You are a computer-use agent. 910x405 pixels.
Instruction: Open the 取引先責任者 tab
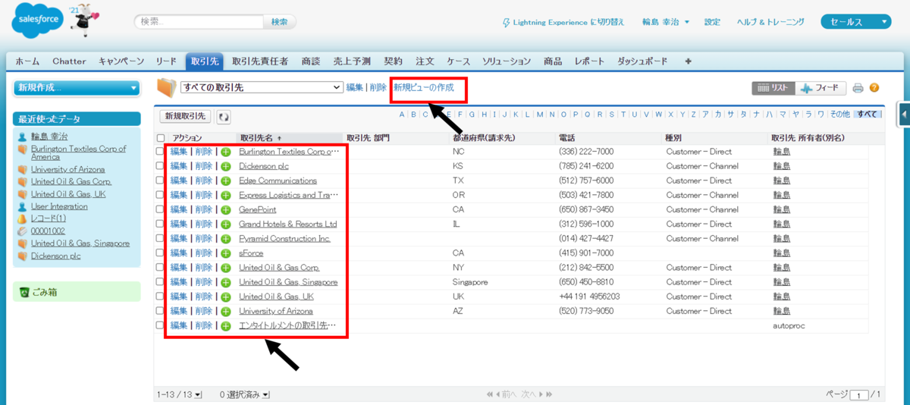[259, 61]
